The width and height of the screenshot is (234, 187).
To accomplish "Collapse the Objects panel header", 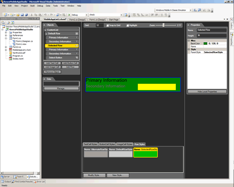I will [x=44, y=25].
